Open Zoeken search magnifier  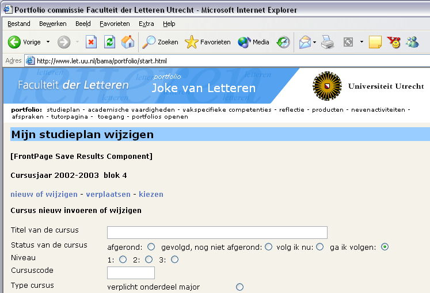(x=160, y=42)
